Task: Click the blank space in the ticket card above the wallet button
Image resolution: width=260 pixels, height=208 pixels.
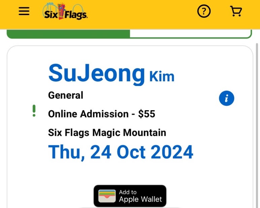Action: (x=130, y=173)
